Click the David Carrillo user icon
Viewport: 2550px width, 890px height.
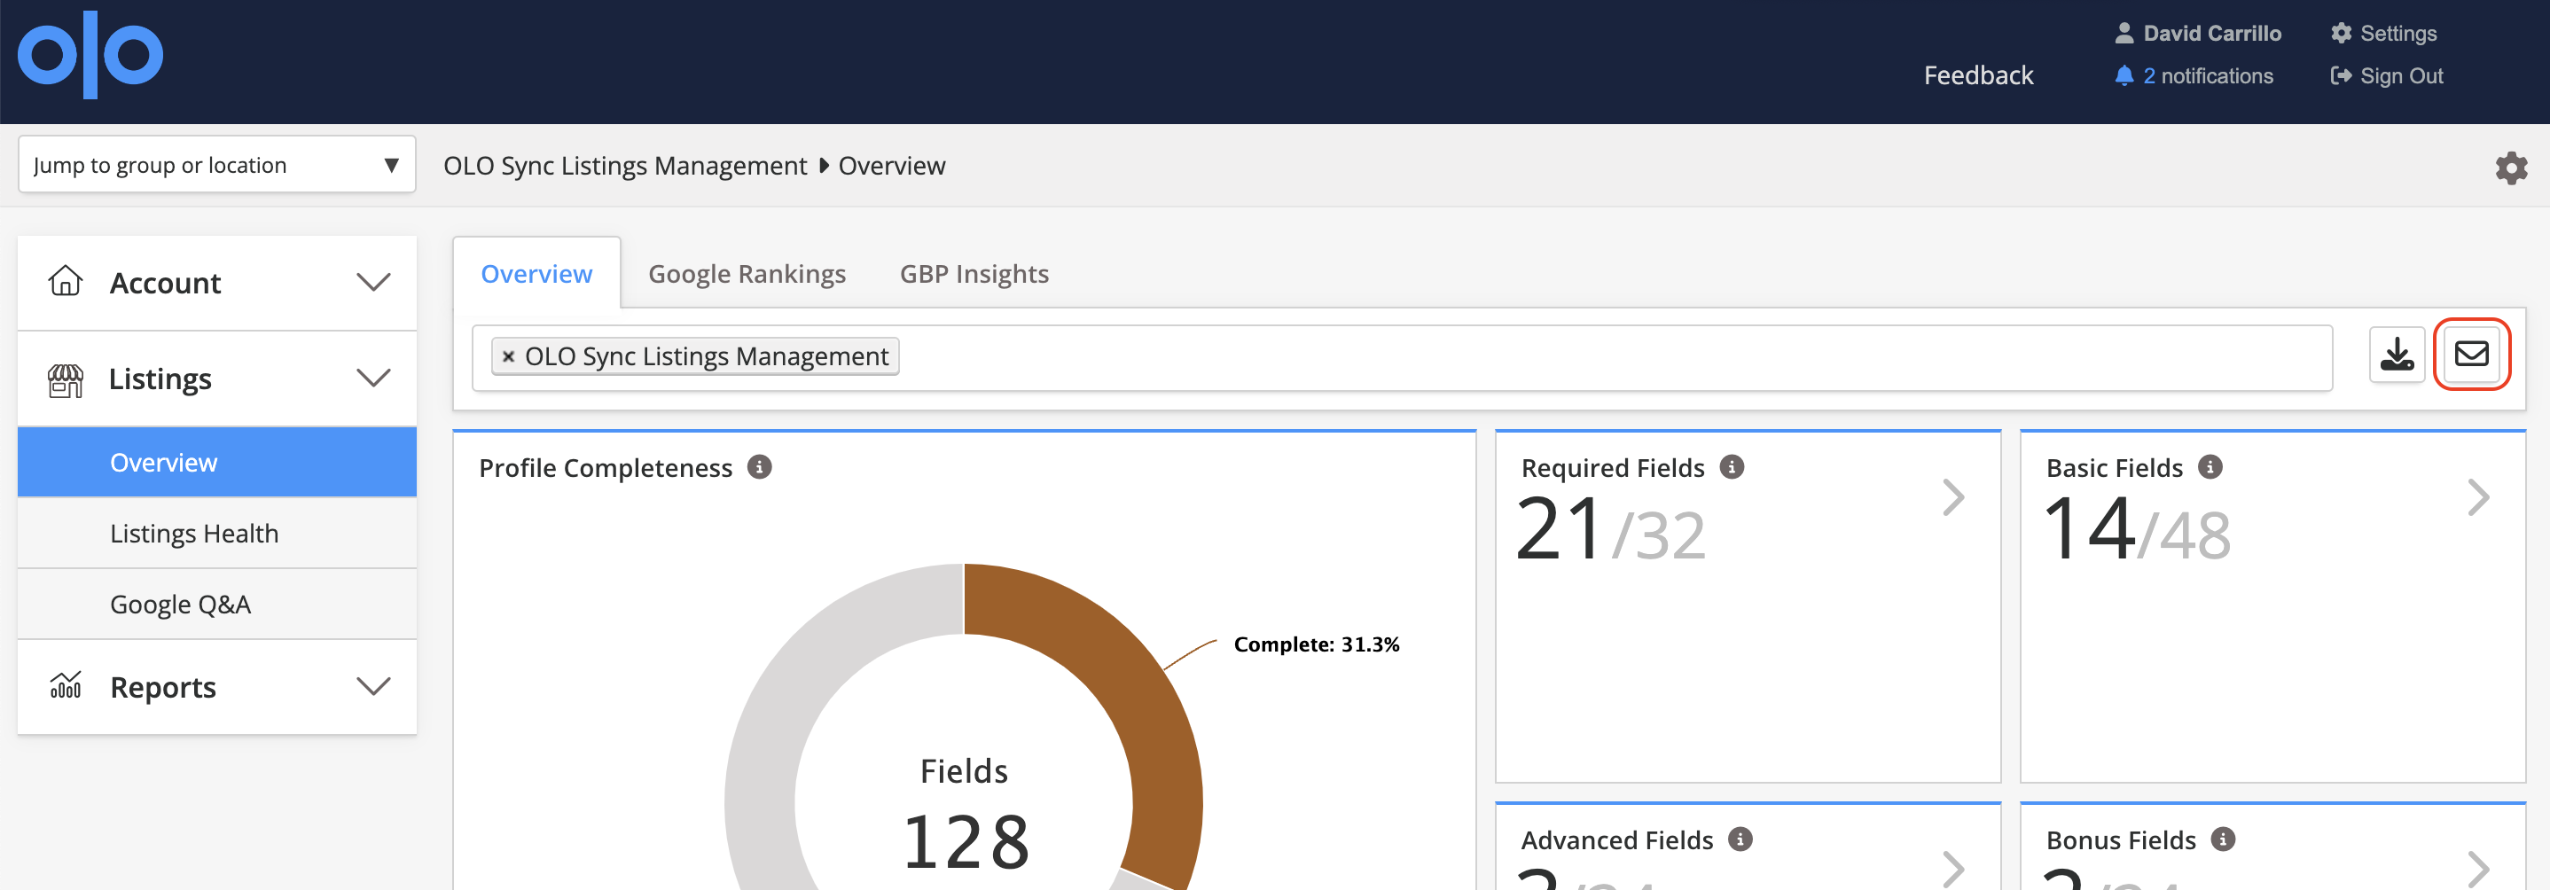2124,33
